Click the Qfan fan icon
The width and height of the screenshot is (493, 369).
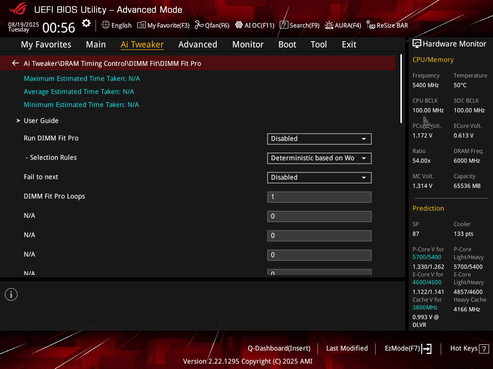click(199, 25)
